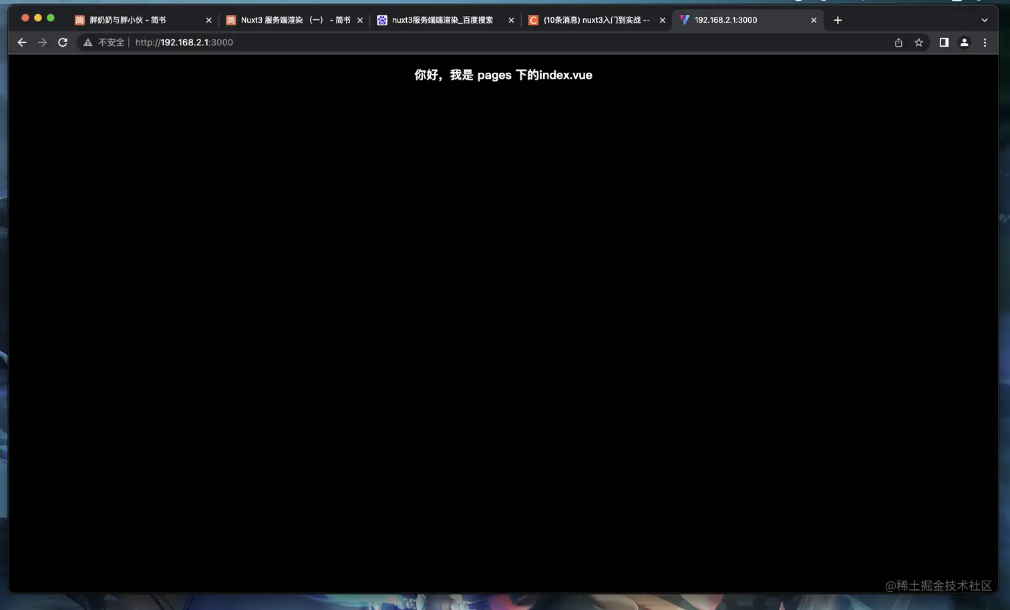Click the 不安全 label in address bar
This screenshot has height=610, width=1010.
coord(111,42)
